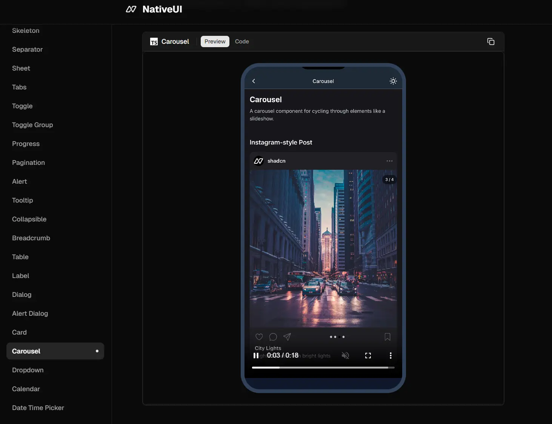
Task: Share the post with the paper plane icon
Action: 287,337
